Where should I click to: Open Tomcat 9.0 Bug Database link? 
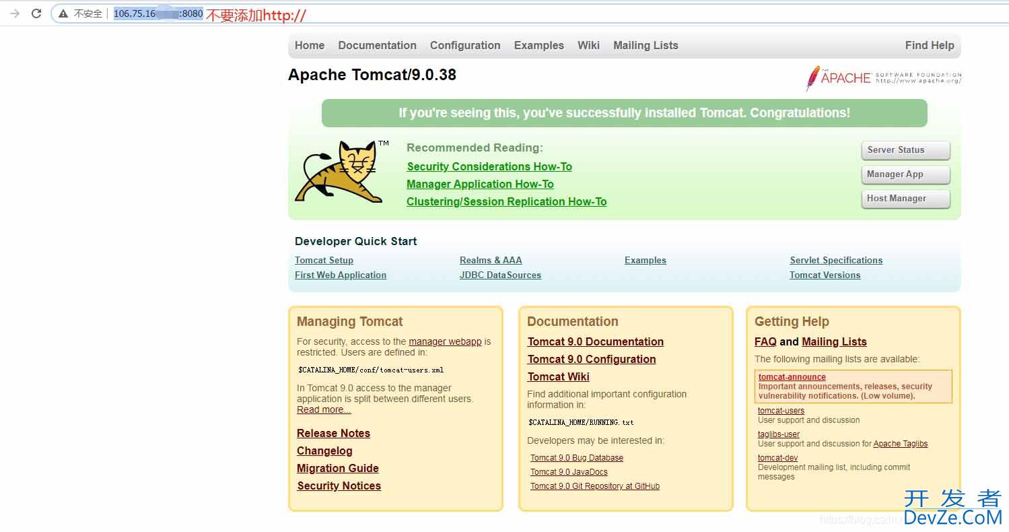(x=577, y=458)
